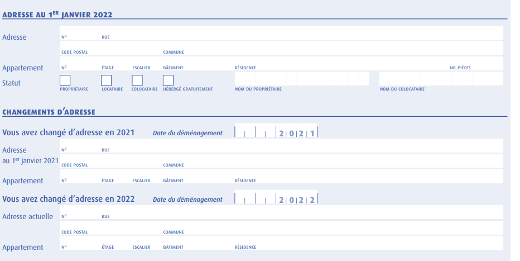Click the 'CHANGEMENTS D'ADRESSE' heading
The width and height of the screenshot is (520, 261).
[x=49, y=112]
